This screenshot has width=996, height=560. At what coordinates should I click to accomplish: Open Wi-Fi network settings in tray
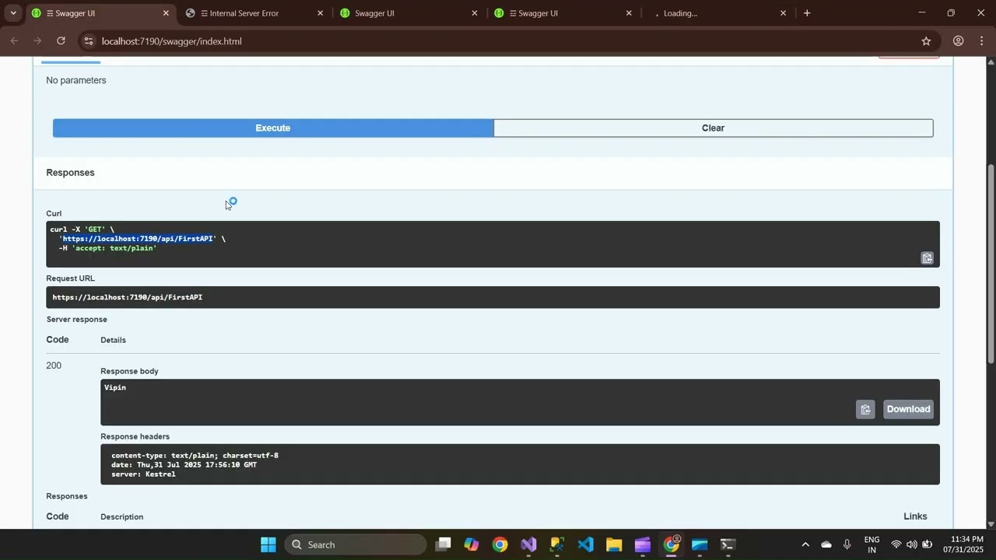[896, 544]
